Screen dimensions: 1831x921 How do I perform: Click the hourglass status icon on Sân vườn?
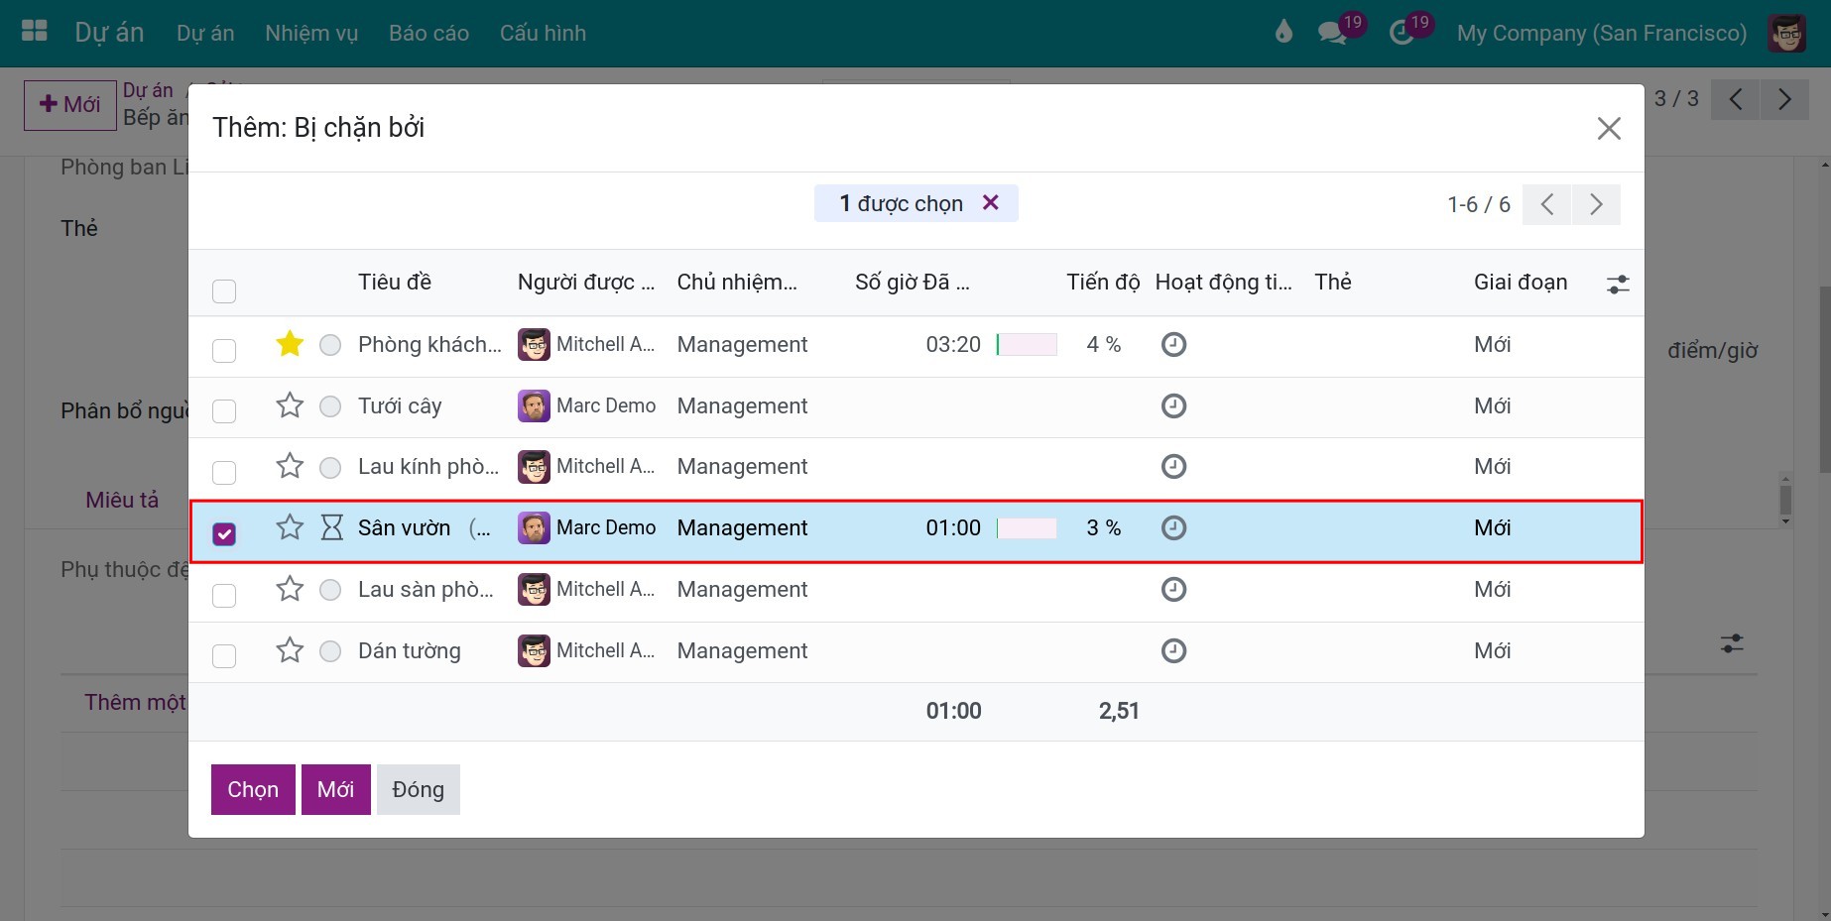[331, 527]
